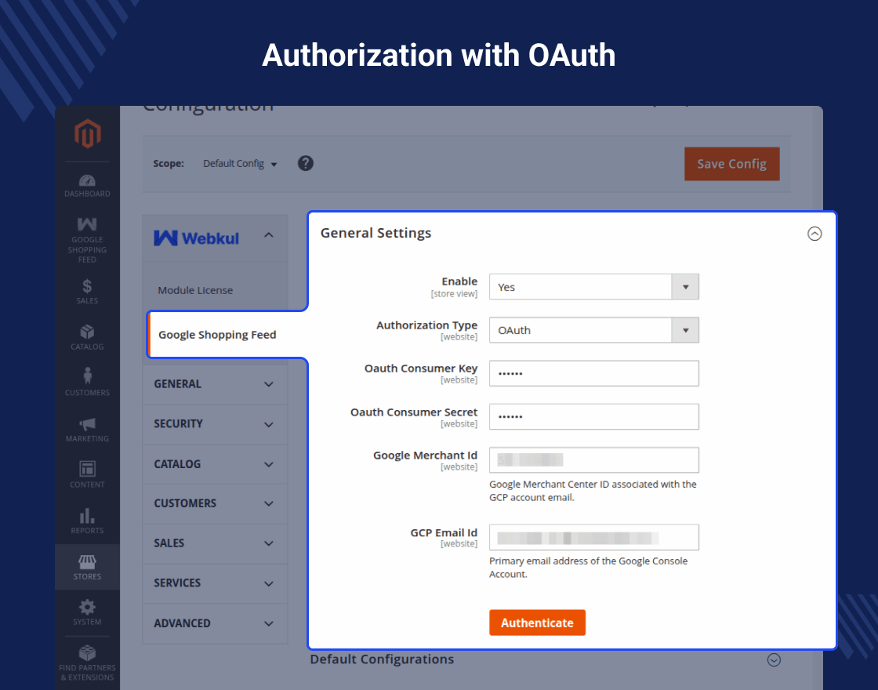Open the Enable Yes dropdown
Viewport: 878px width, 690px height.
tap(593, 287)
